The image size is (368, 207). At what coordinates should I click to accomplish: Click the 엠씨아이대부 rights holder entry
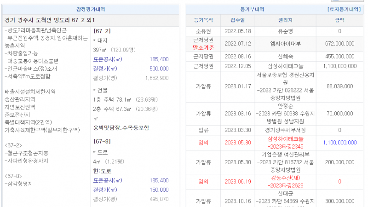286,44
